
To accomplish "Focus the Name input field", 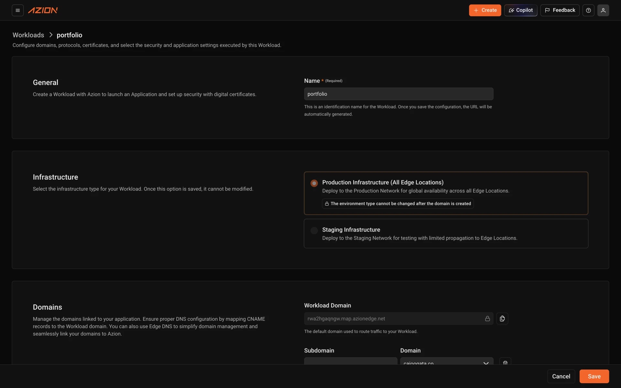I will tap(398, 94).
